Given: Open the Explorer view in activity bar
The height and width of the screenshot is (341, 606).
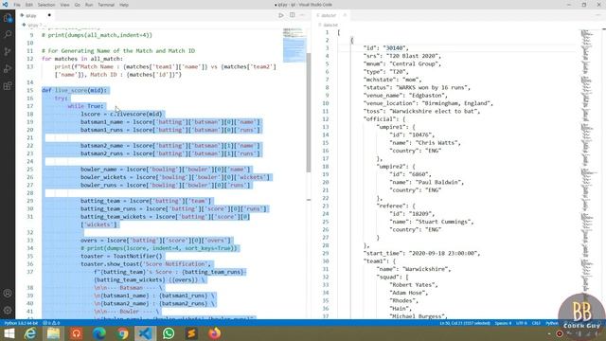Looking at the screenshot, I should click(8, 18).
